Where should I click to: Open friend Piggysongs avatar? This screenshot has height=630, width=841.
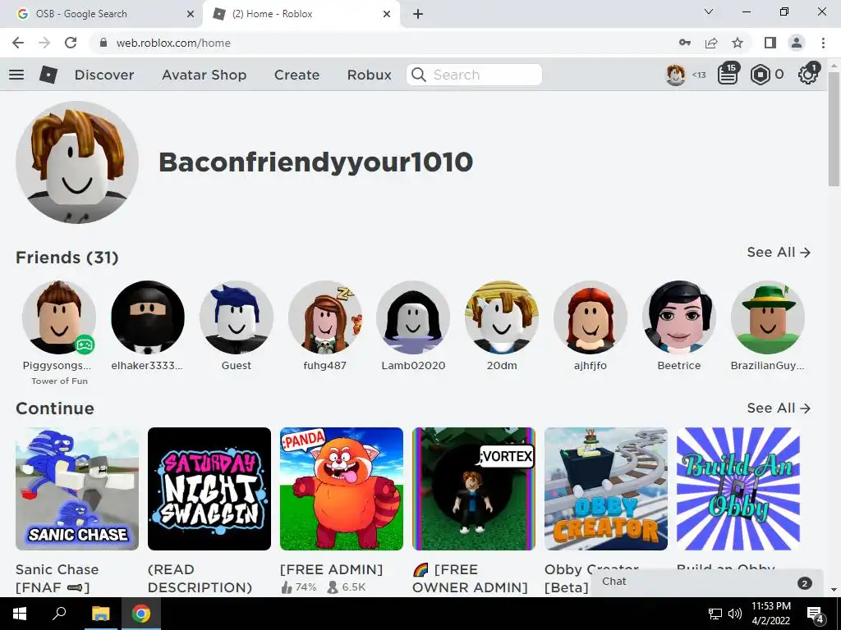(x=59, y=317)
